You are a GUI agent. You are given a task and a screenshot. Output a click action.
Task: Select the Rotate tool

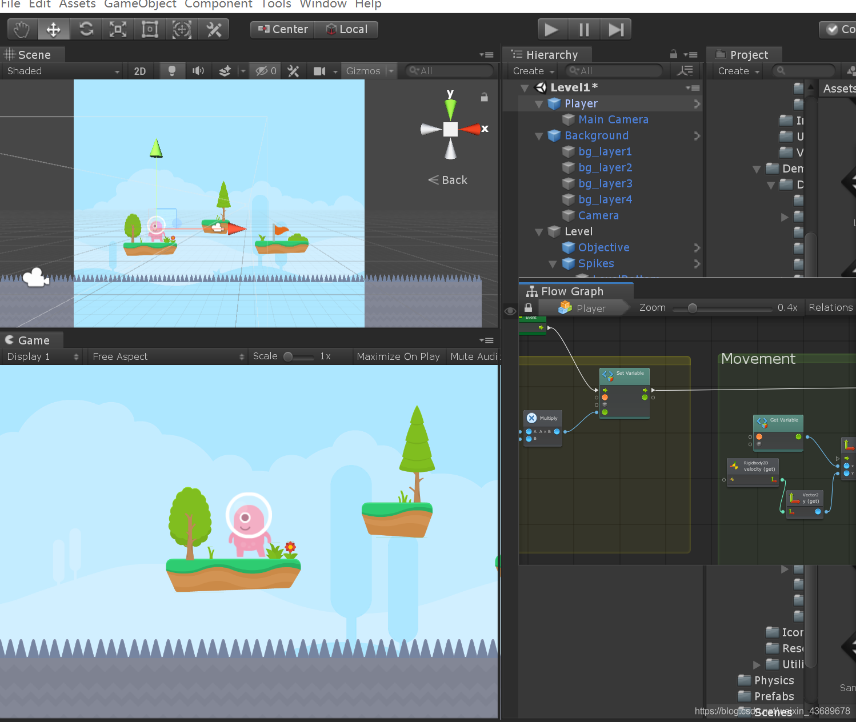[x=86, y=29]
